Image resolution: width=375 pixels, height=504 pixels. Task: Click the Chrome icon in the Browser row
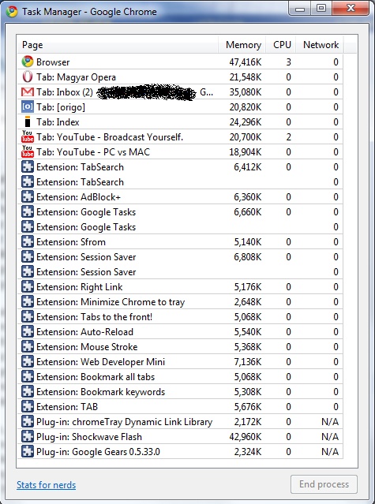28,62
